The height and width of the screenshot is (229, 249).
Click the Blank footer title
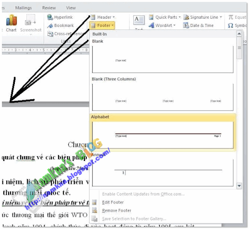(x=97, y=41)
